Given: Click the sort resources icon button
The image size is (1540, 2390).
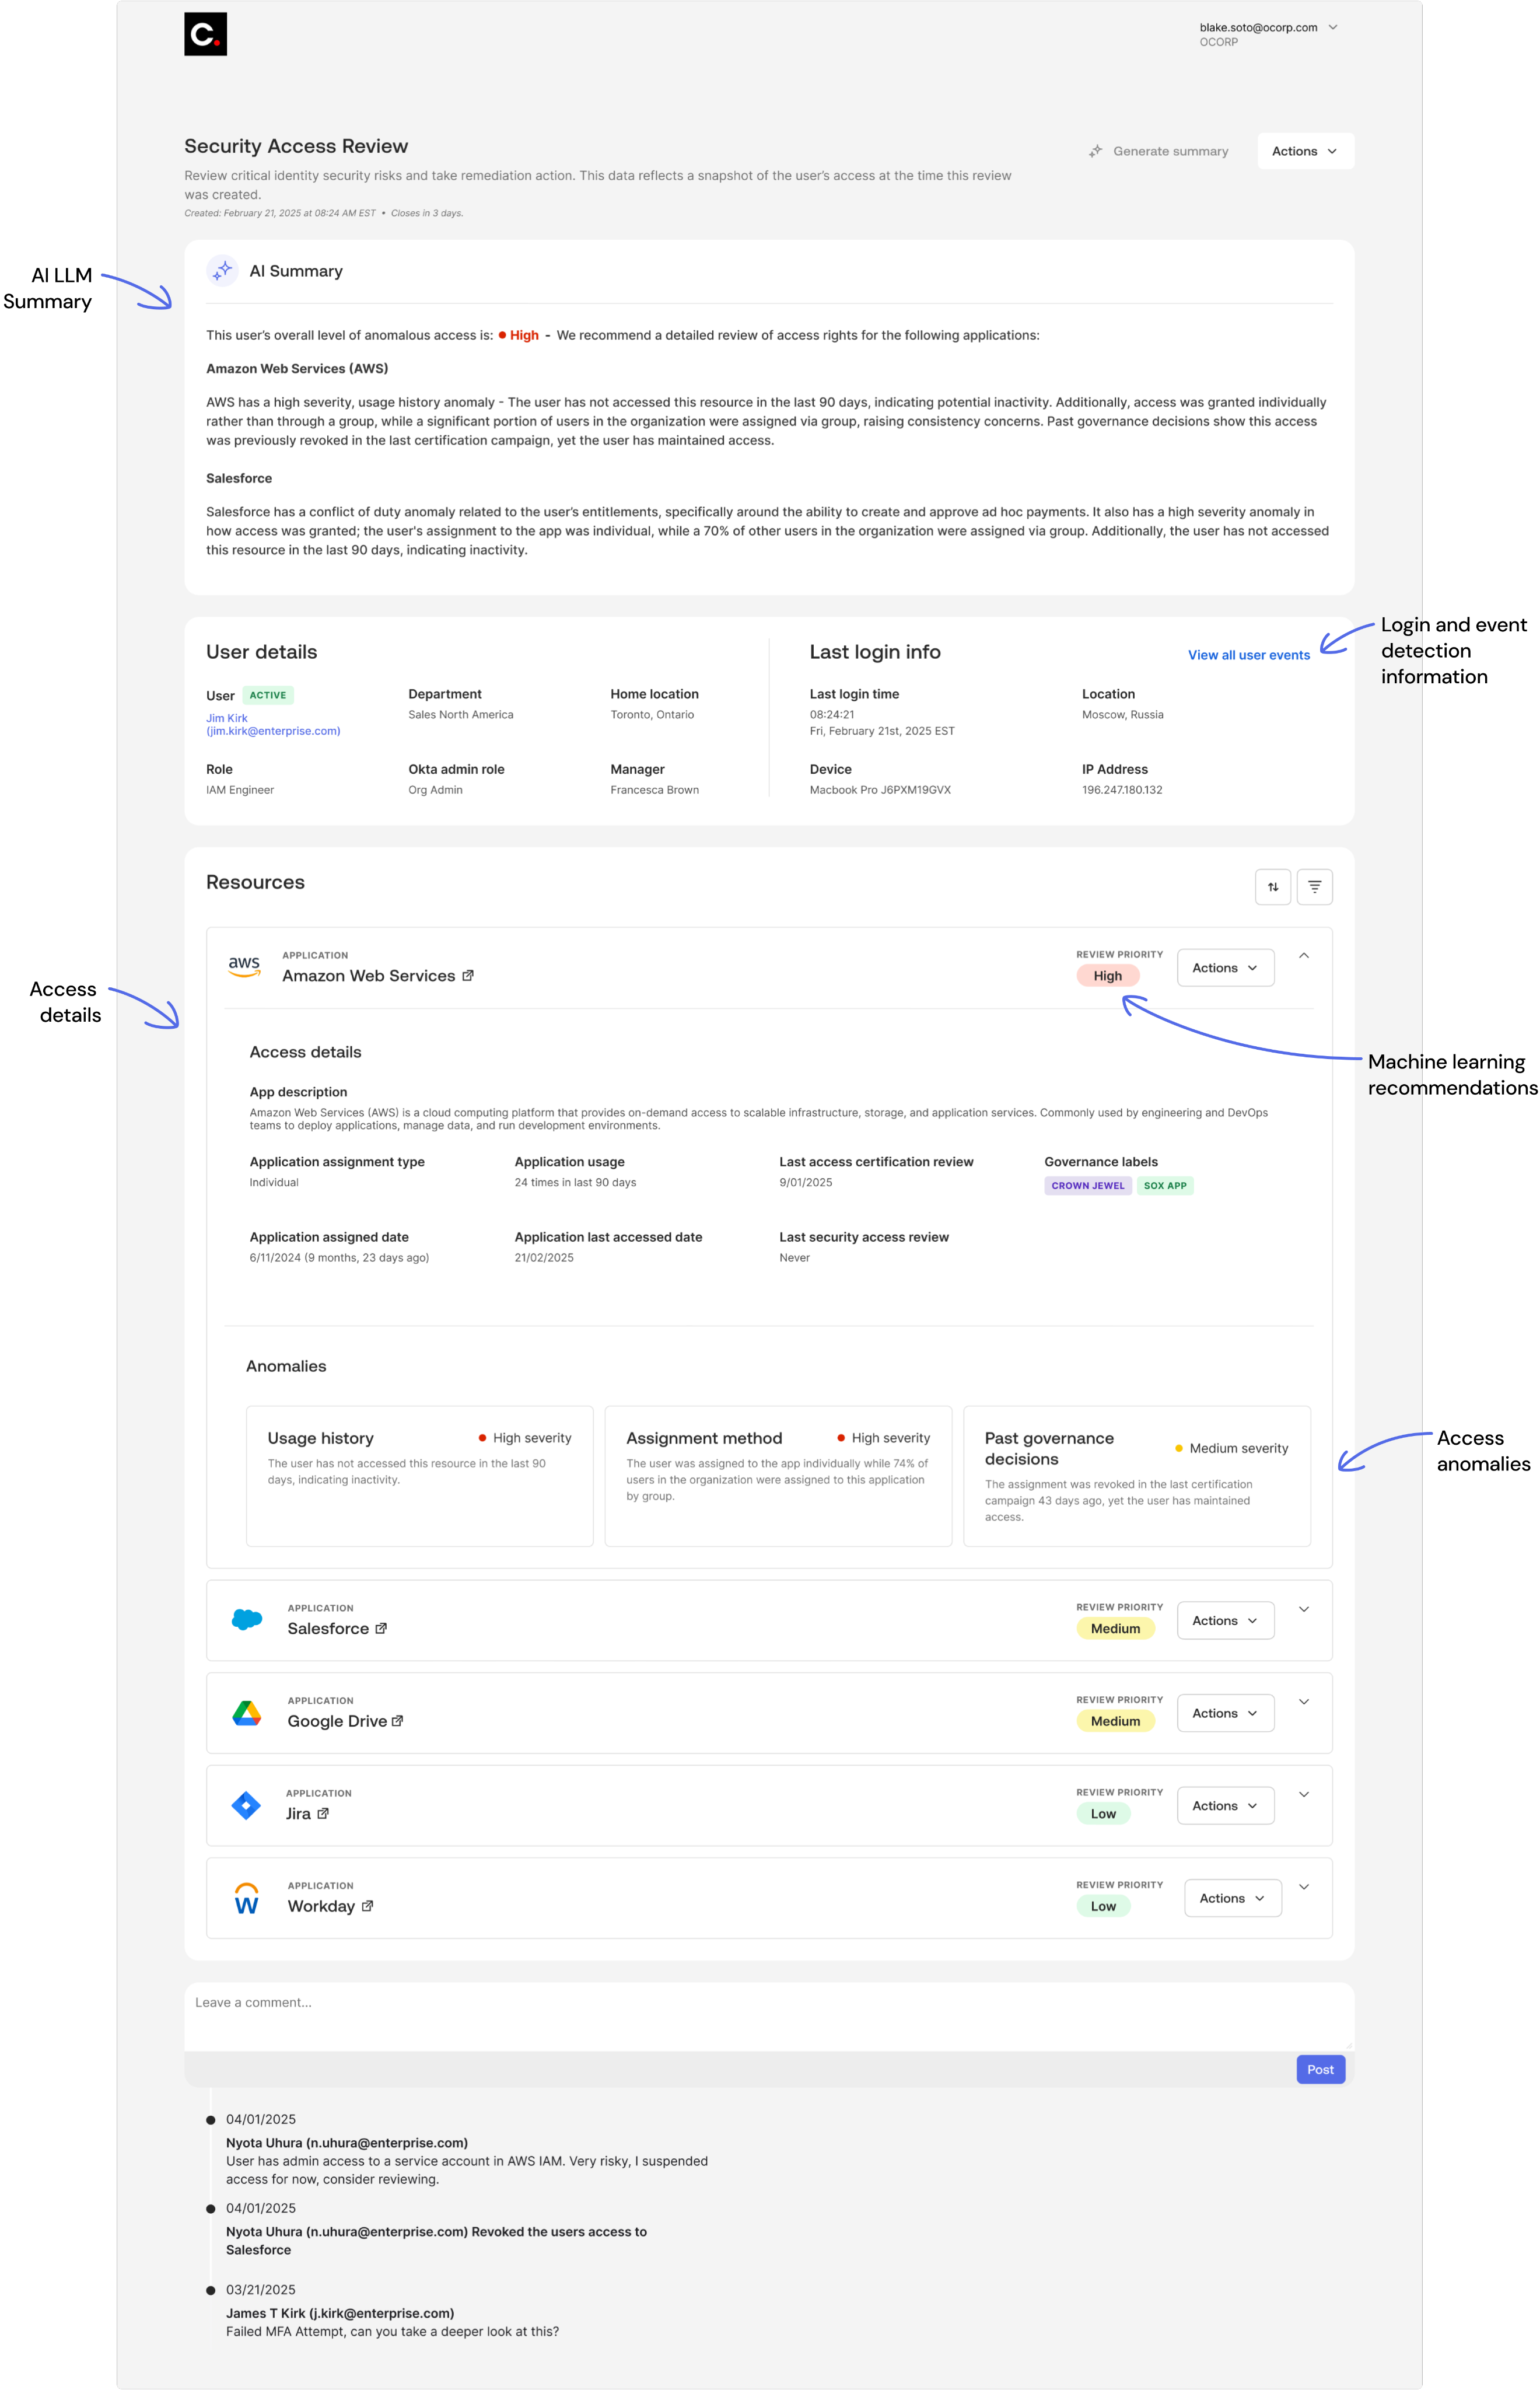Looking at the screenshot, I should pyautogui.click(x=1272, y=886).
